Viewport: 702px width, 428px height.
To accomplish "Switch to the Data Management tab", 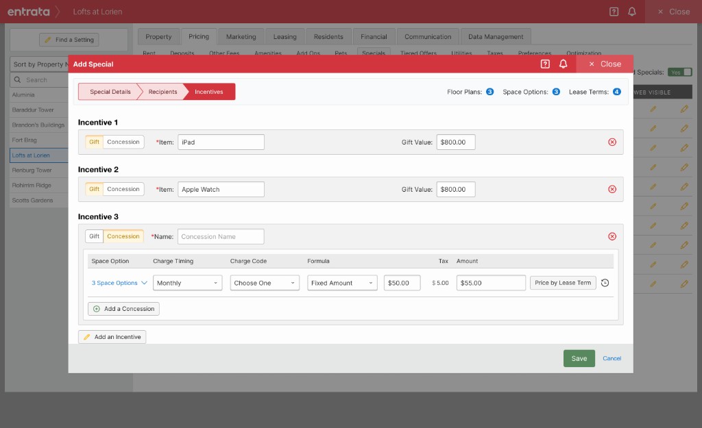I will [x=496, y=37].
